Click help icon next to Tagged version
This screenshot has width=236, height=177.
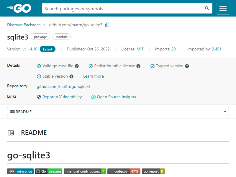click(187, 66)
